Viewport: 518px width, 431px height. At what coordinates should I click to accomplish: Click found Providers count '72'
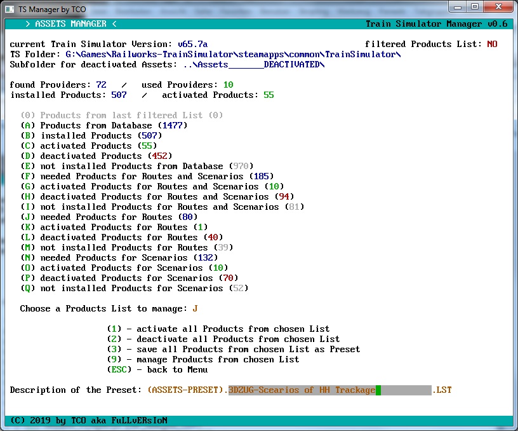[101, 85]
